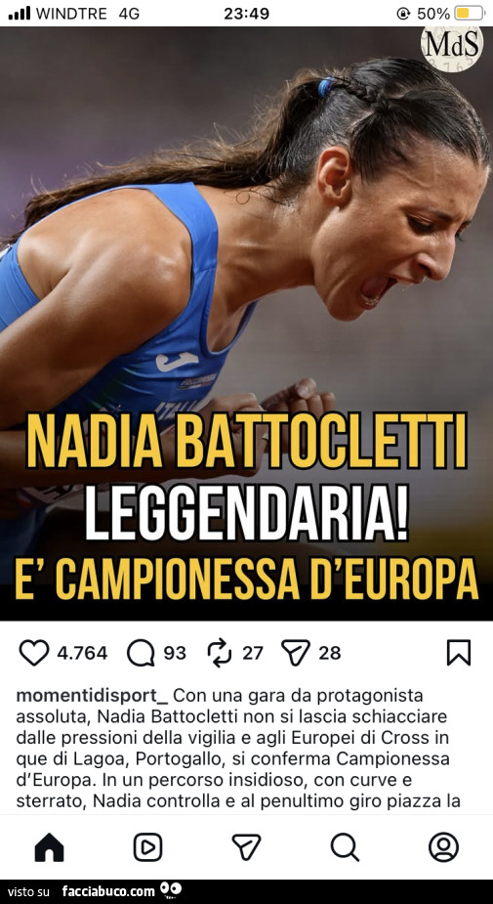Viewport: 493px width, 904px height.
Task: Tap the repost arrows icon
Action: point(220,653)
